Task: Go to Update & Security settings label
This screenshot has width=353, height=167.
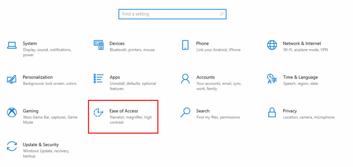Action: coord(41,145)
